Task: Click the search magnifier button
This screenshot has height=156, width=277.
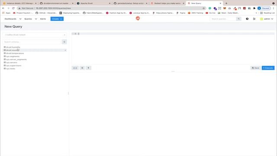Action: tap(238, 19)
